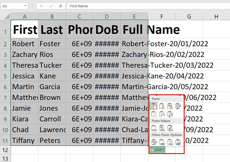Viewport: 230px width, 162px height.
Task: Select column C header
Action: pos(79,16)
